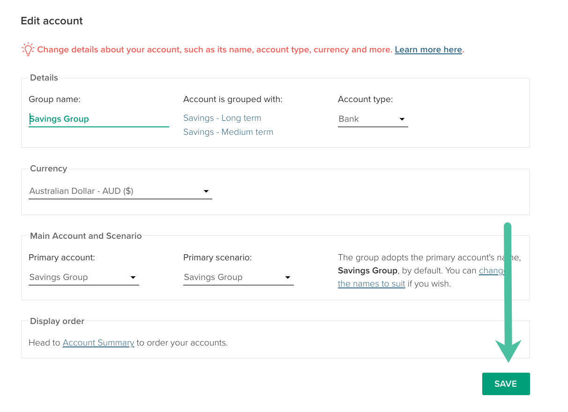
Task: Click the 'Primary account:' label
Action: [62, 257]
